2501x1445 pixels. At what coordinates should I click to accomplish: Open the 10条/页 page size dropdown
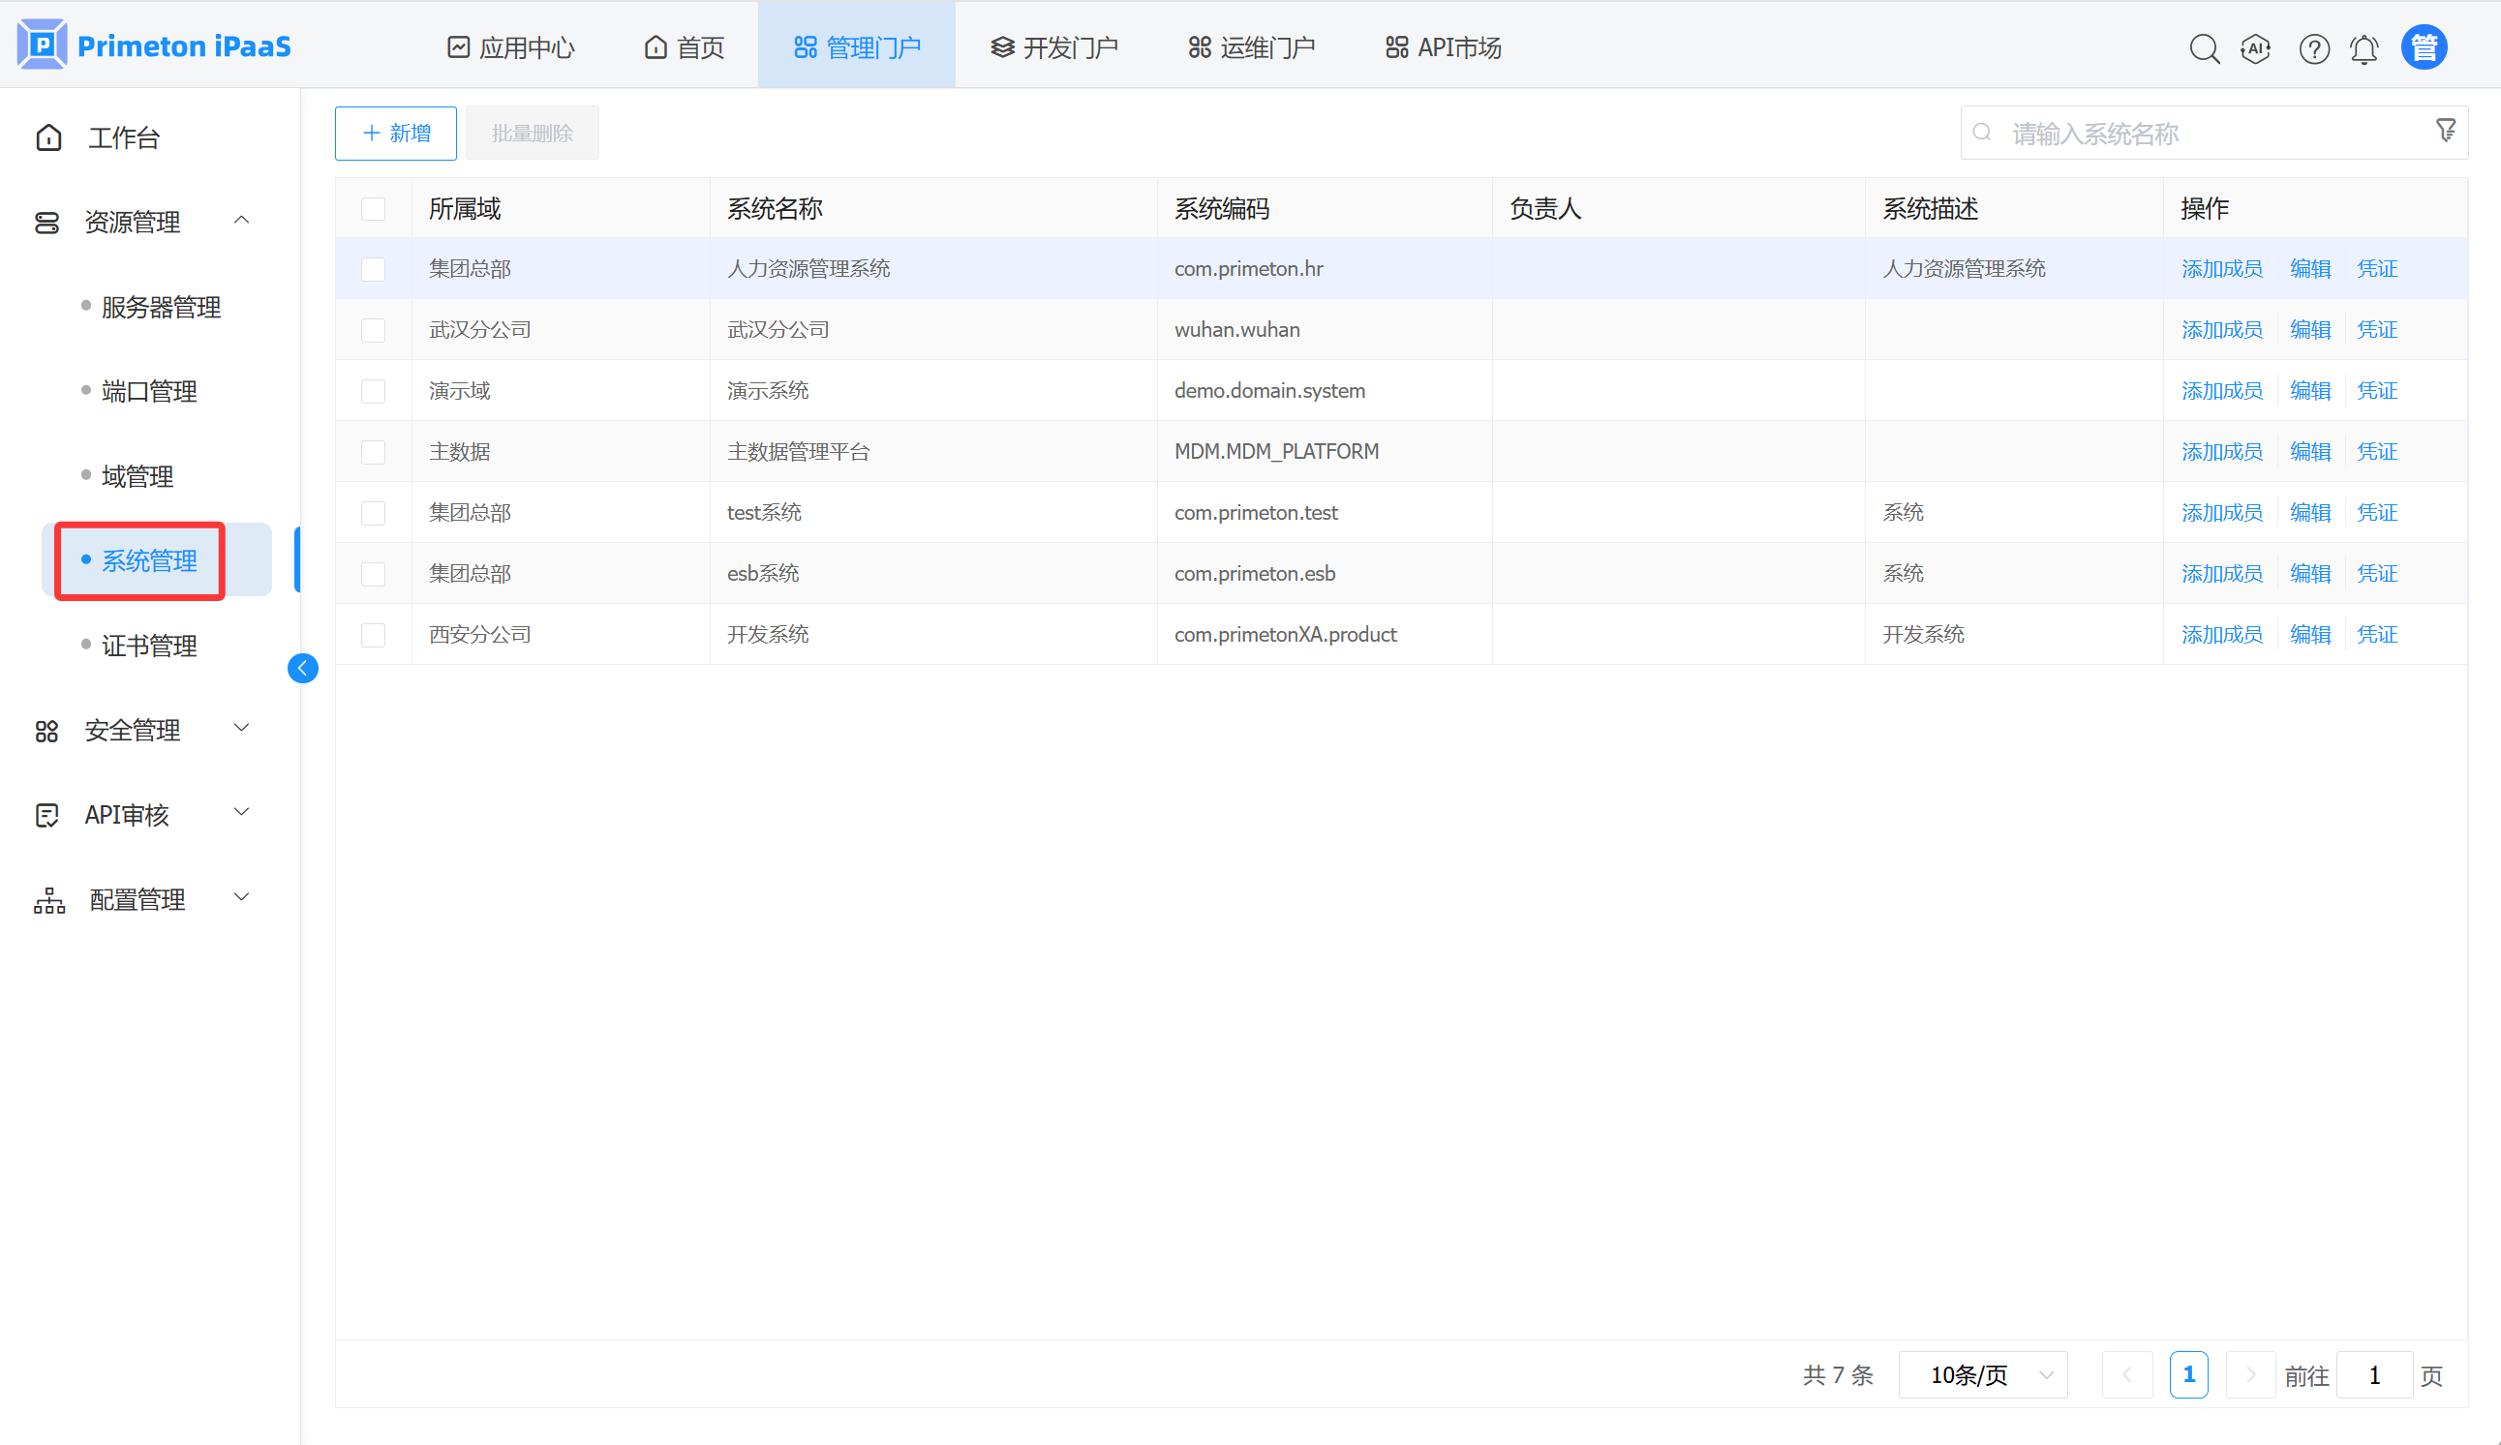pos(1982,1374)
